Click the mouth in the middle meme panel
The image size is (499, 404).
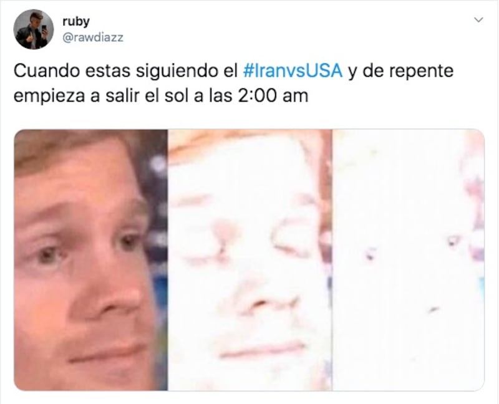[263, 349]
